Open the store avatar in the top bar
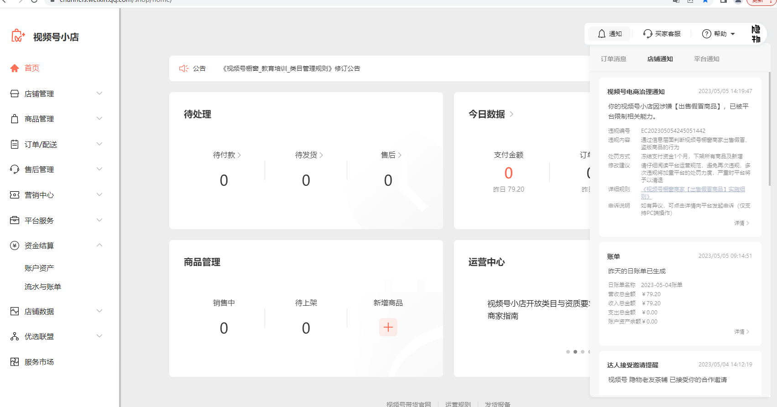Image resolution: width=777 pixels, height=407 pixels. pyautogui.click(x=756, y=34)
